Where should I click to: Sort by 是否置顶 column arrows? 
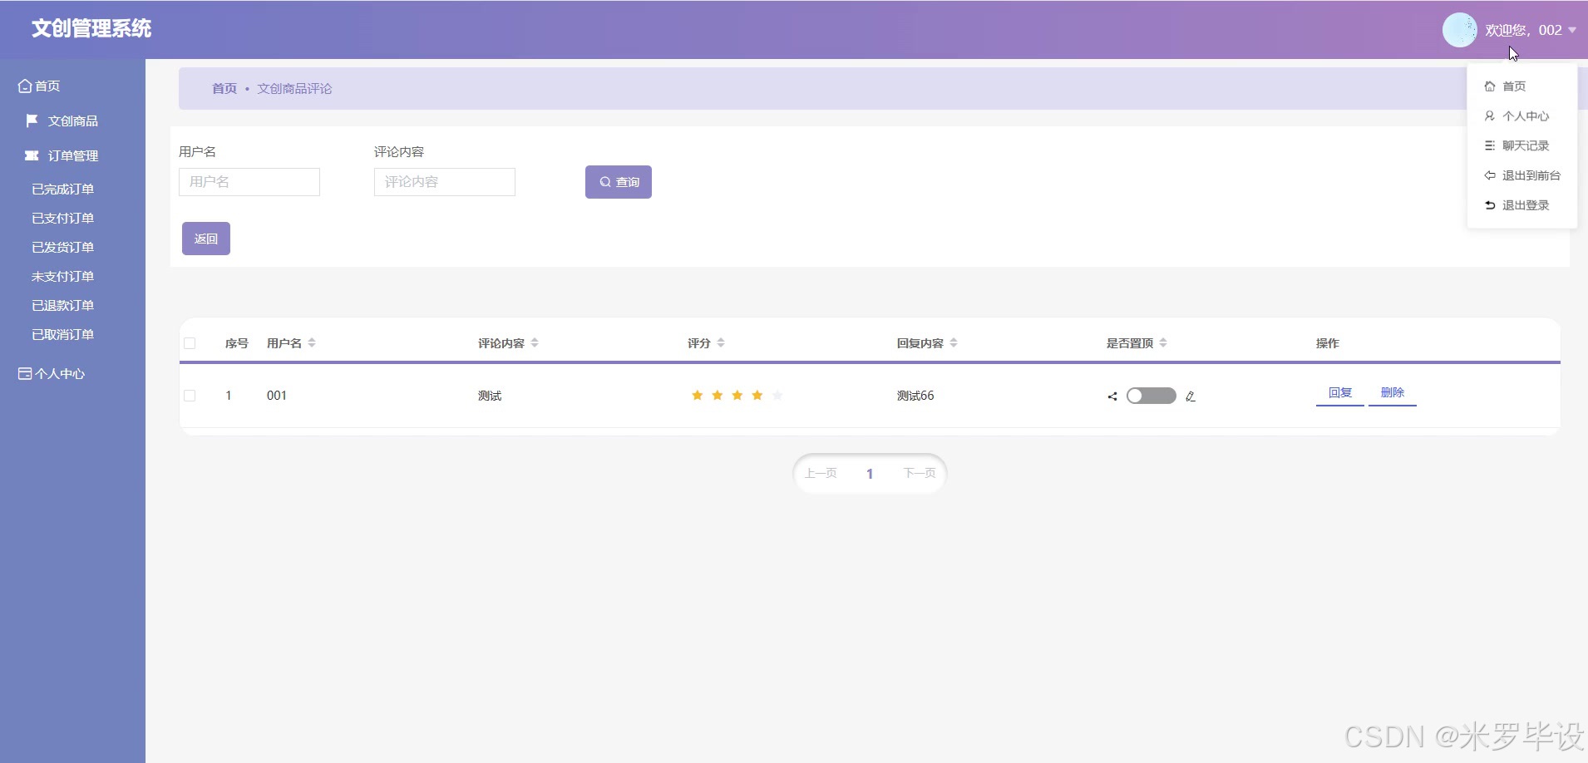(x=1163, y=342)
